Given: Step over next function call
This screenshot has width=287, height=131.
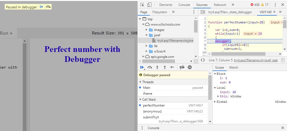Looking at the screenshot, I should (150, 68).
